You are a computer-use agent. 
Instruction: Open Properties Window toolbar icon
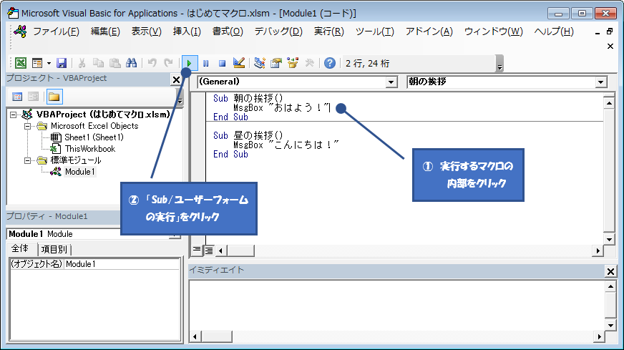(276, 63)
